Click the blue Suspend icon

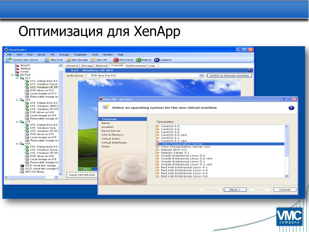click(157, 60)
